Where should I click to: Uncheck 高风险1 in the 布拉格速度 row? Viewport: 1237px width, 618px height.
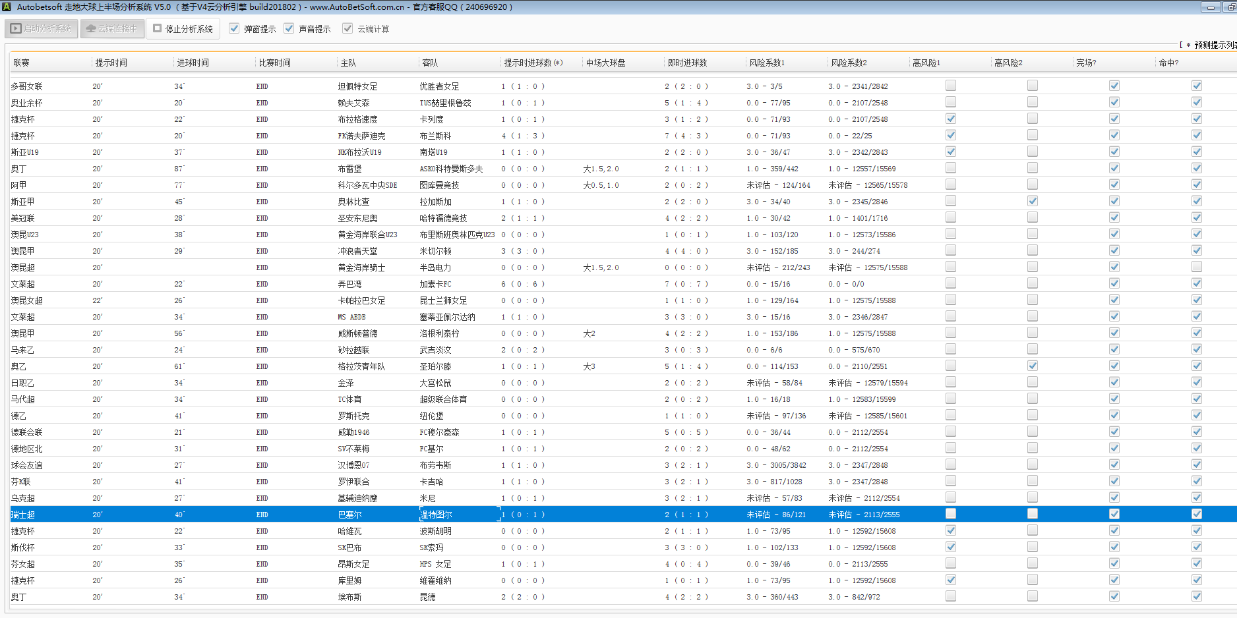pos(950,119)
